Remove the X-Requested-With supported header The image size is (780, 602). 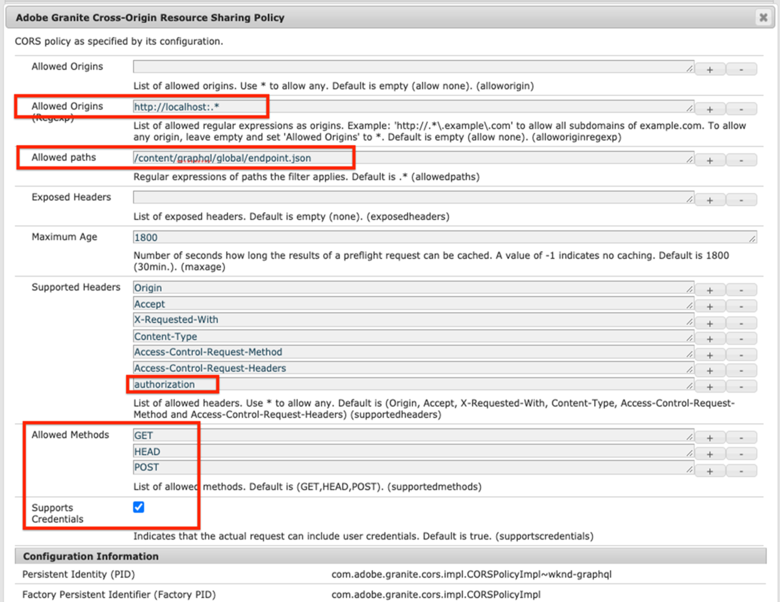coord(742,322)
